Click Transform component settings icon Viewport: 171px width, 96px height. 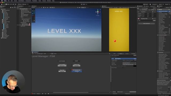[154, 12]
